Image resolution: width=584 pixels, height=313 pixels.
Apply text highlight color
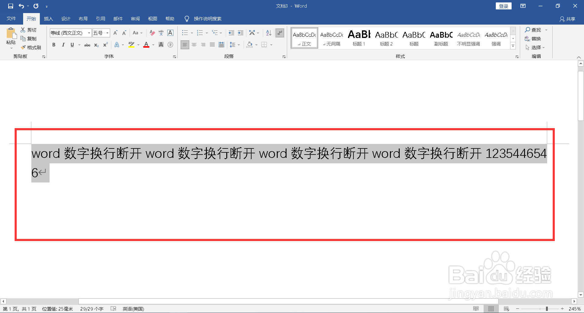pos(131,45)
